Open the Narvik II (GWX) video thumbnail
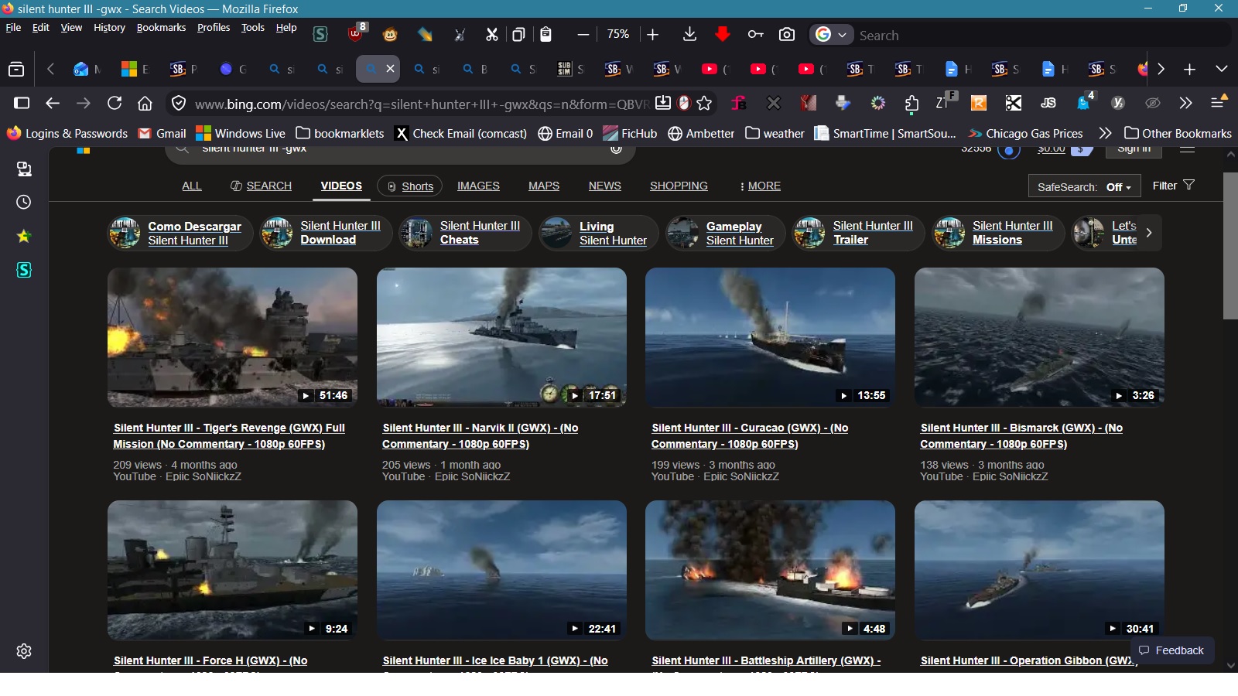Image resolution: width=1238 pixels, height=696 pixels. (501, 337)
